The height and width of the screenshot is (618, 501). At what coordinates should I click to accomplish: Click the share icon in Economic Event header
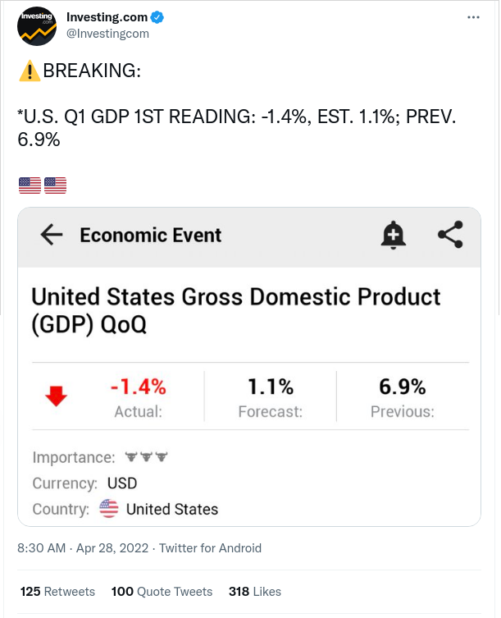tap(451, 235)
